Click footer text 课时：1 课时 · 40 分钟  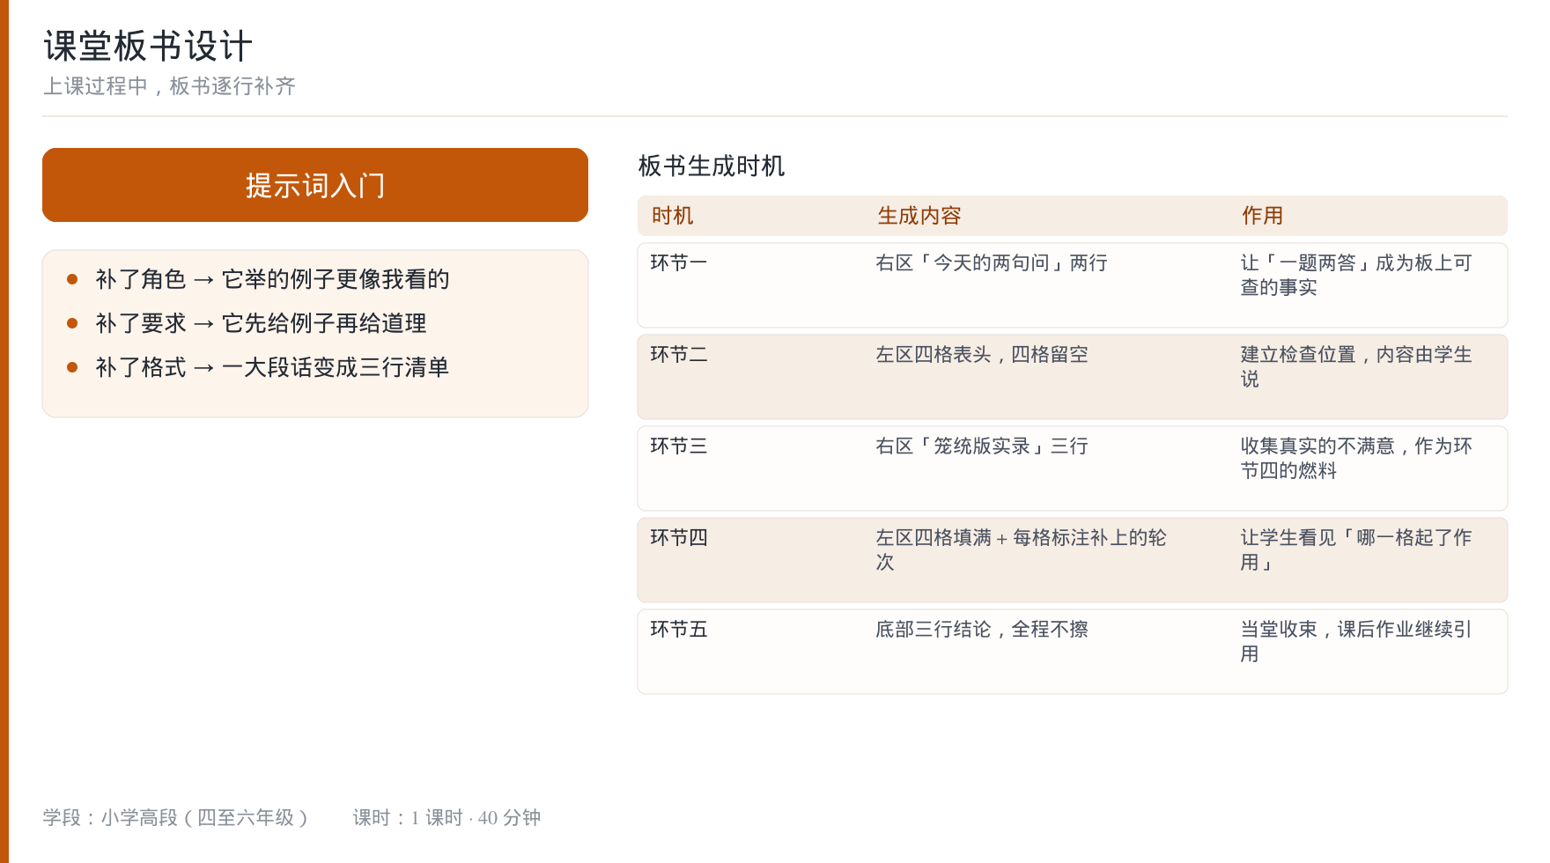point(447,817)
